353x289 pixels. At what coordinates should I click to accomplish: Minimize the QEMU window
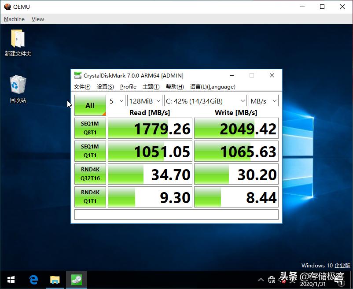click(x=302, y=7)
